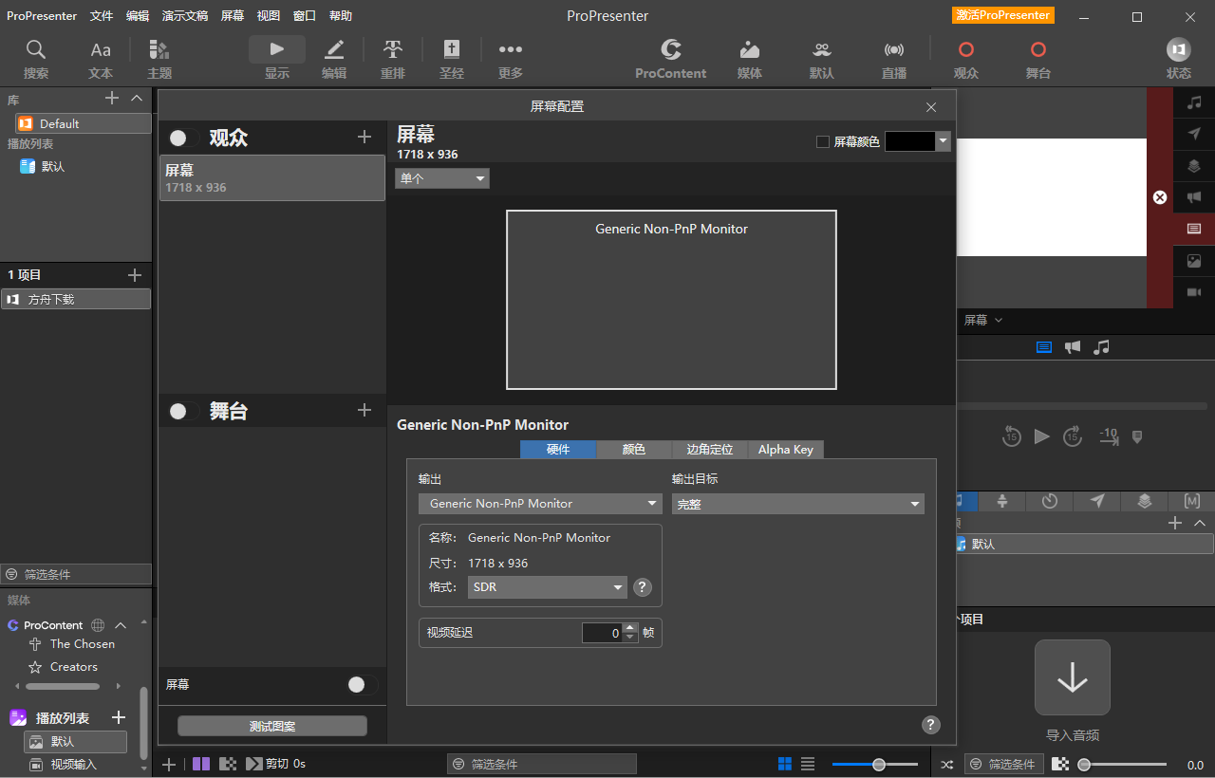This screenshot has height=778, width=1215.
Task: Toggle the Audience (观众) output switch
Action: tap(184, 139)
